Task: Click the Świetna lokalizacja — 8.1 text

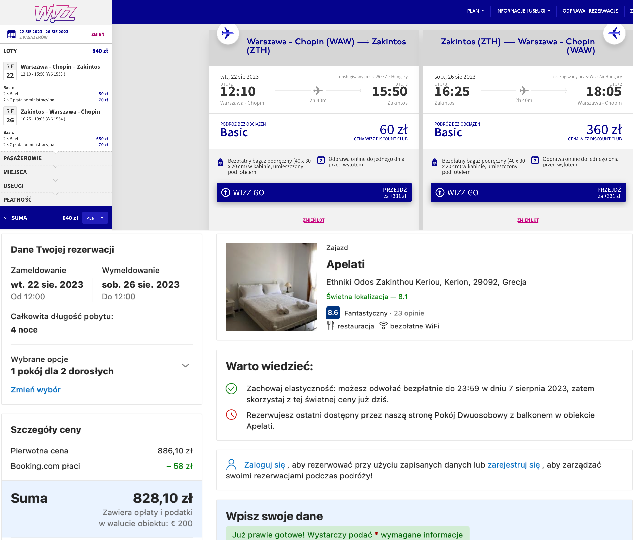Action: pos(366,296)
